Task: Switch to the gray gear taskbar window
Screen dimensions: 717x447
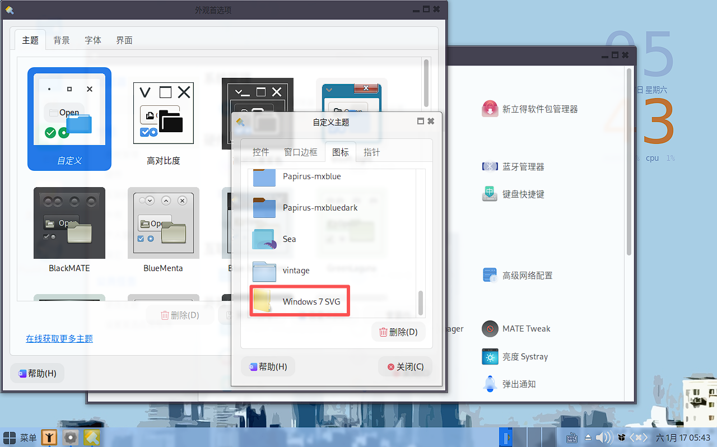Action: [x=71, y=437]
